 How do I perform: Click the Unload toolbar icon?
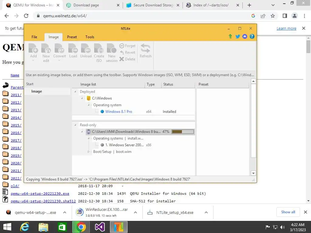[x=86, y=48]
